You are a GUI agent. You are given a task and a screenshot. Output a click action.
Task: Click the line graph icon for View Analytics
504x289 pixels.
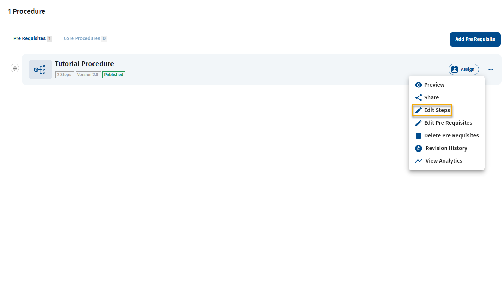[x=419, y=161]
